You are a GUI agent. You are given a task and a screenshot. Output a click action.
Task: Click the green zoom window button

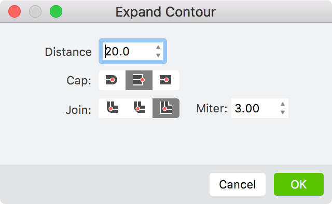(x=56, y=11)
